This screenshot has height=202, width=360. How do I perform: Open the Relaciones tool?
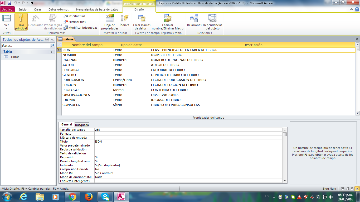[194, 19]
